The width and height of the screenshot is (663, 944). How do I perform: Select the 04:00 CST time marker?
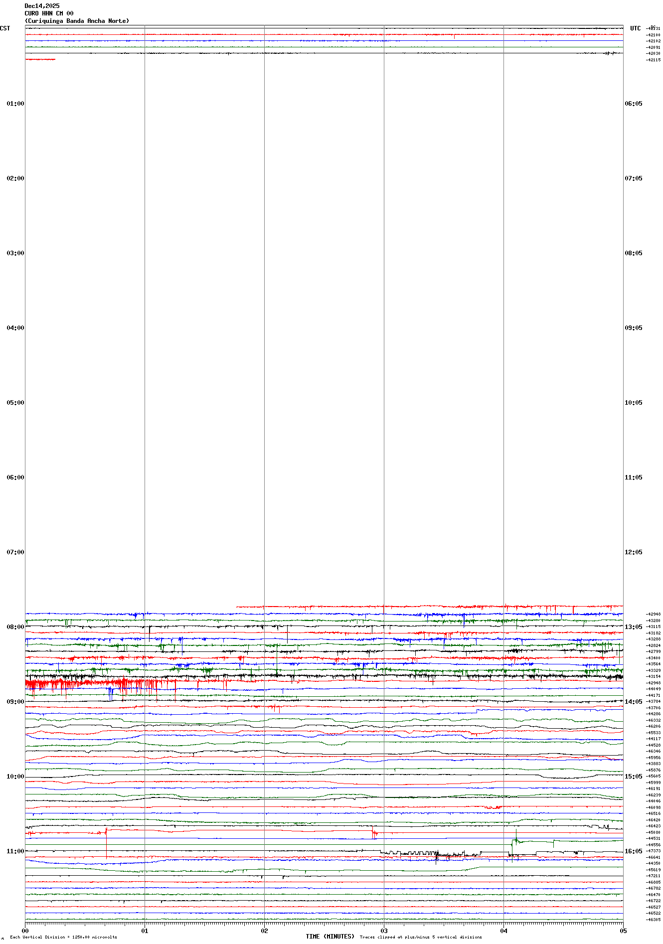pyautogui.click(x=15, y=328)
